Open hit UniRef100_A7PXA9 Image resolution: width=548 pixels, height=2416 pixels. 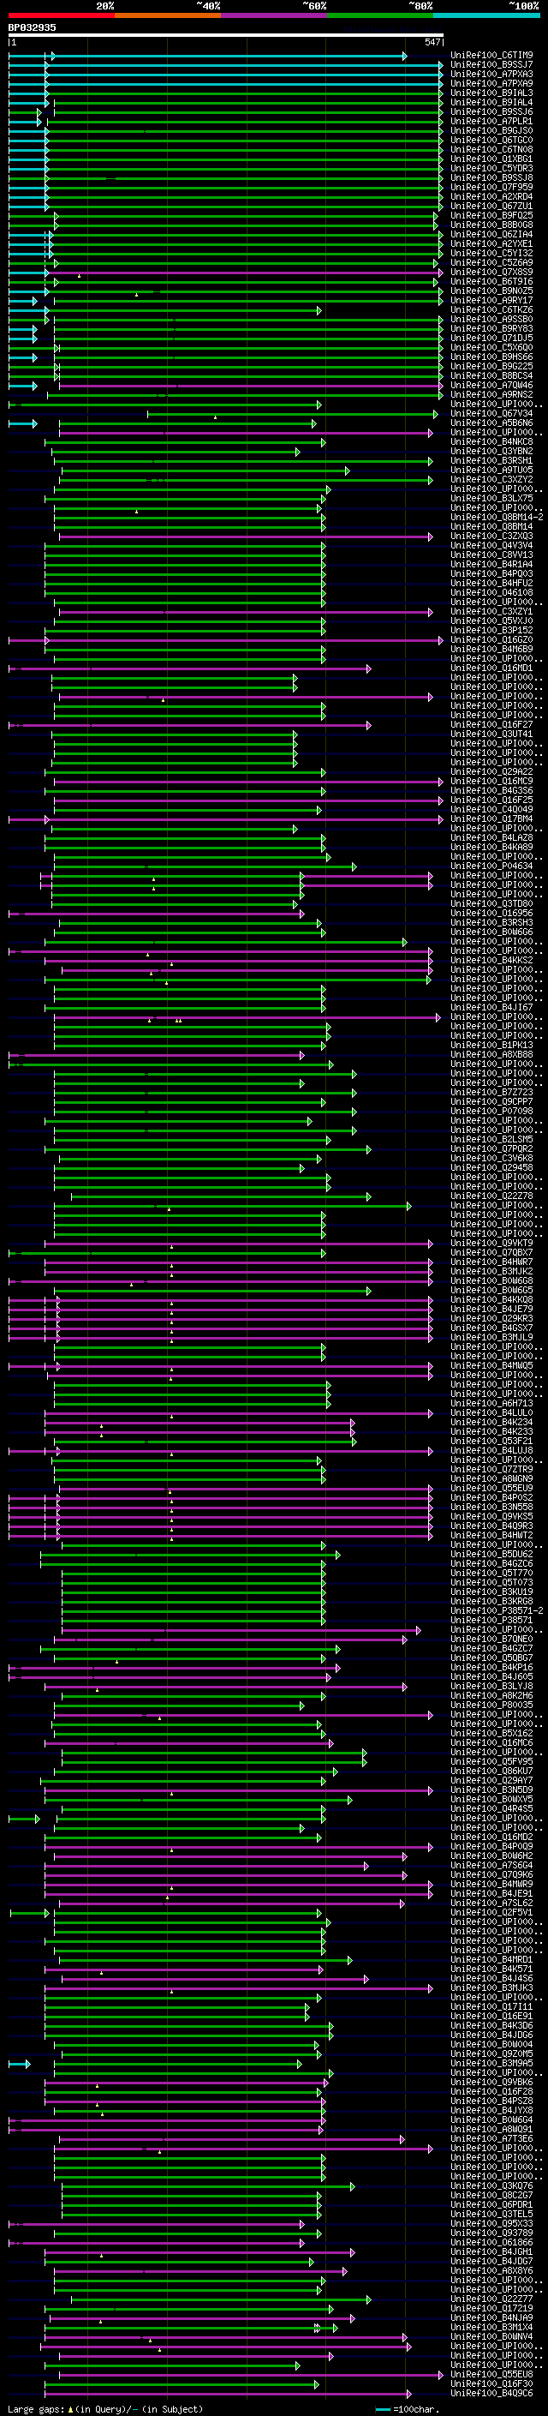point(491,83)
